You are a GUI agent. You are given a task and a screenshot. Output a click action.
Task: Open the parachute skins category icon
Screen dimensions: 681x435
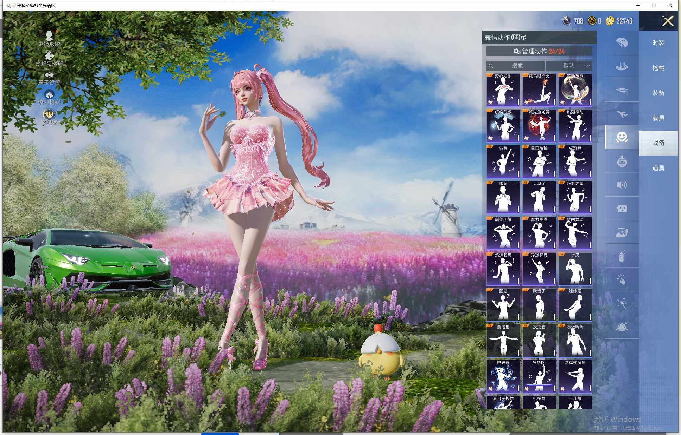click(622, 42)
